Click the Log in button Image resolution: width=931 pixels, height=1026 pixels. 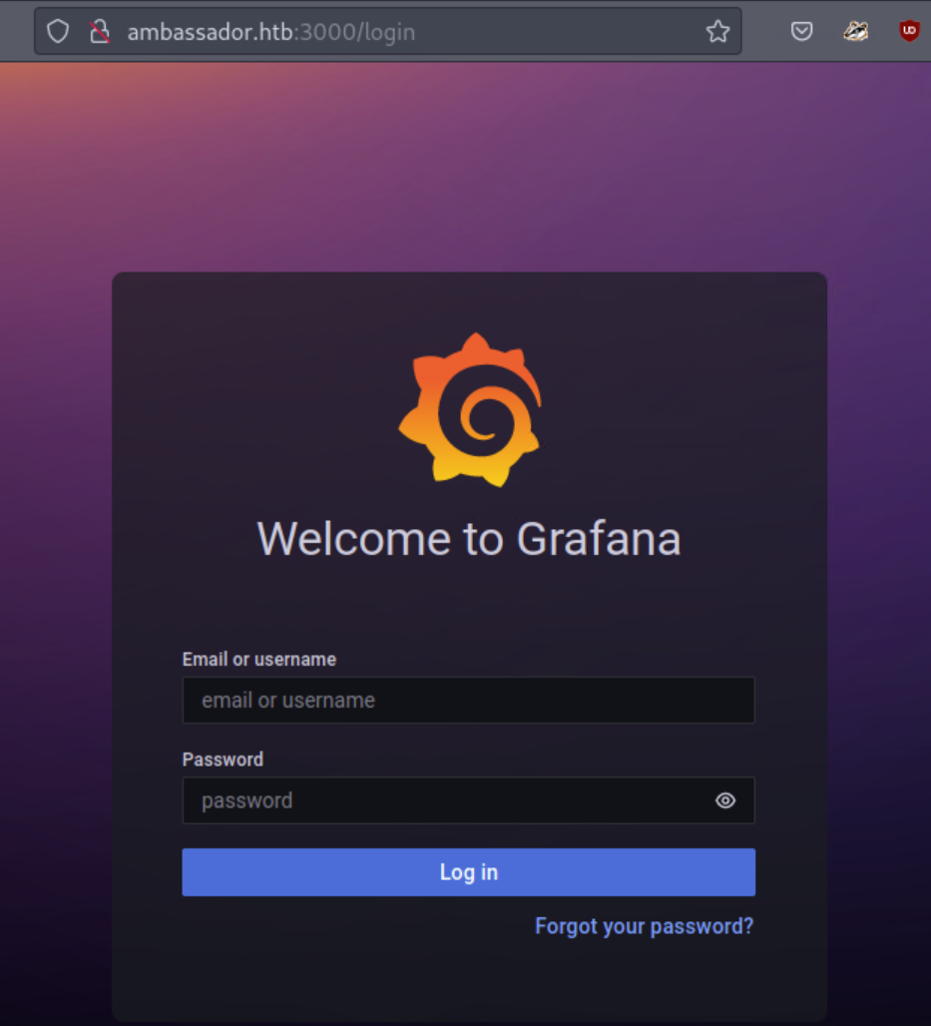pyautogui.click(x=468, y=872)
